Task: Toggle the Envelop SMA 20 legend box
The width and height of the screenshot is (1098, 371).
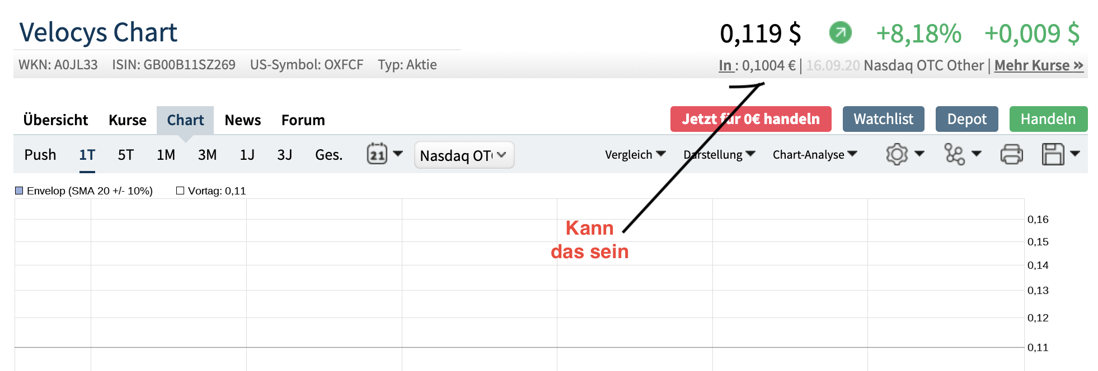Action: click(19, 191)
